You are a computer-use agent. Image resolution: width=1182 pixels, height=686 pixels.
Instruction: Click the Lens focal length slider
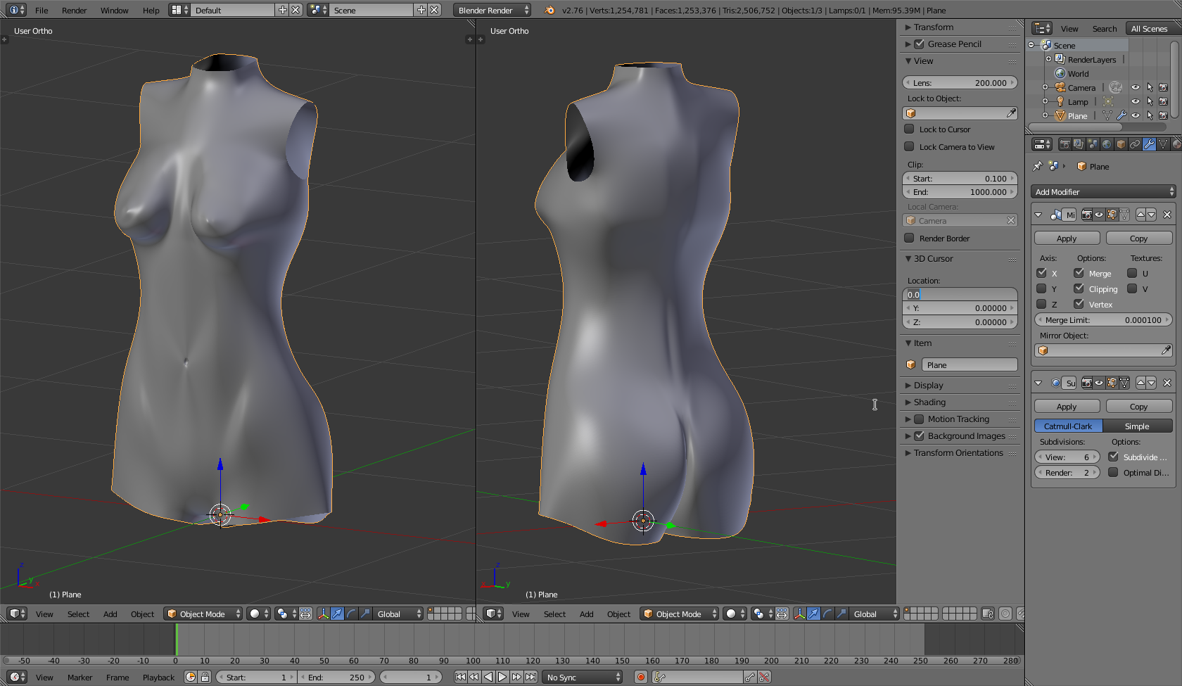pos(960,83)
